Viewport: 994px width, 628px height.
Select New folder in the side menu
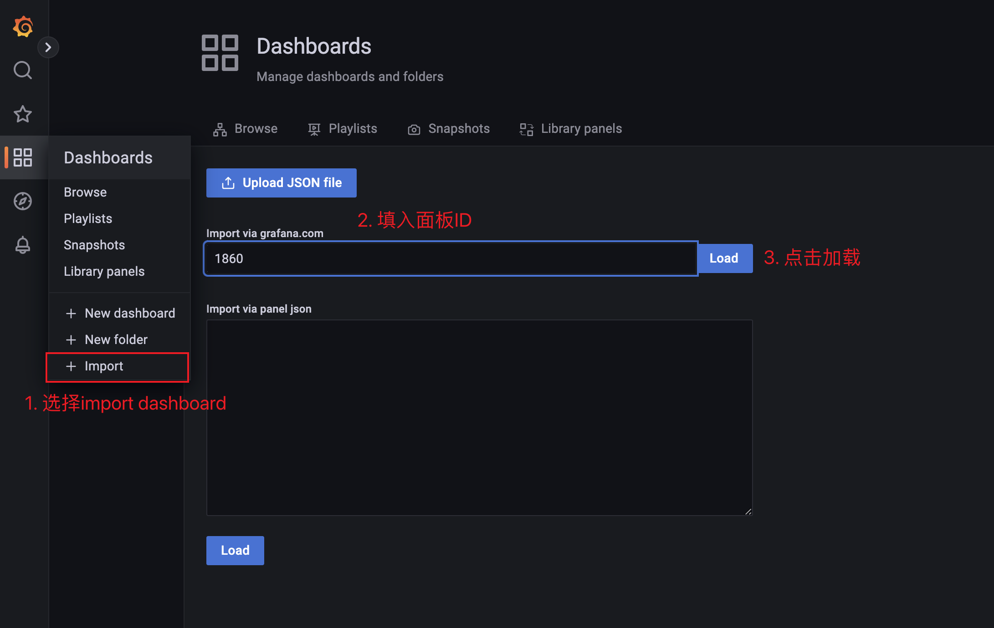[x=116, y=339]
